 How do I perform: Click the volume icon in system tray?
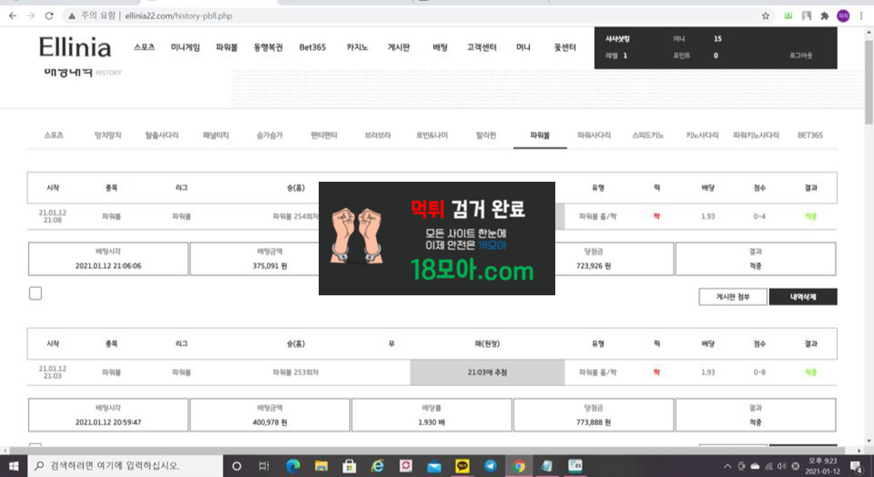pyautogui.click(x=781, y=466)
